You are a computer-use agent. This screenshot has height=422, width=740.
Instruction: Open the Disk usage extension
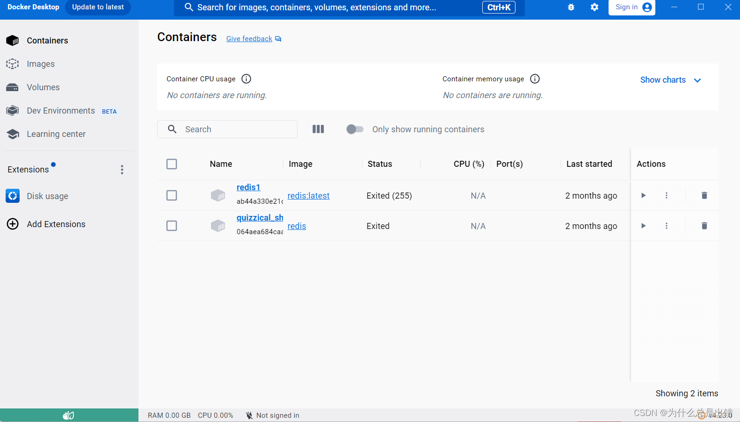tap(47, 196)
